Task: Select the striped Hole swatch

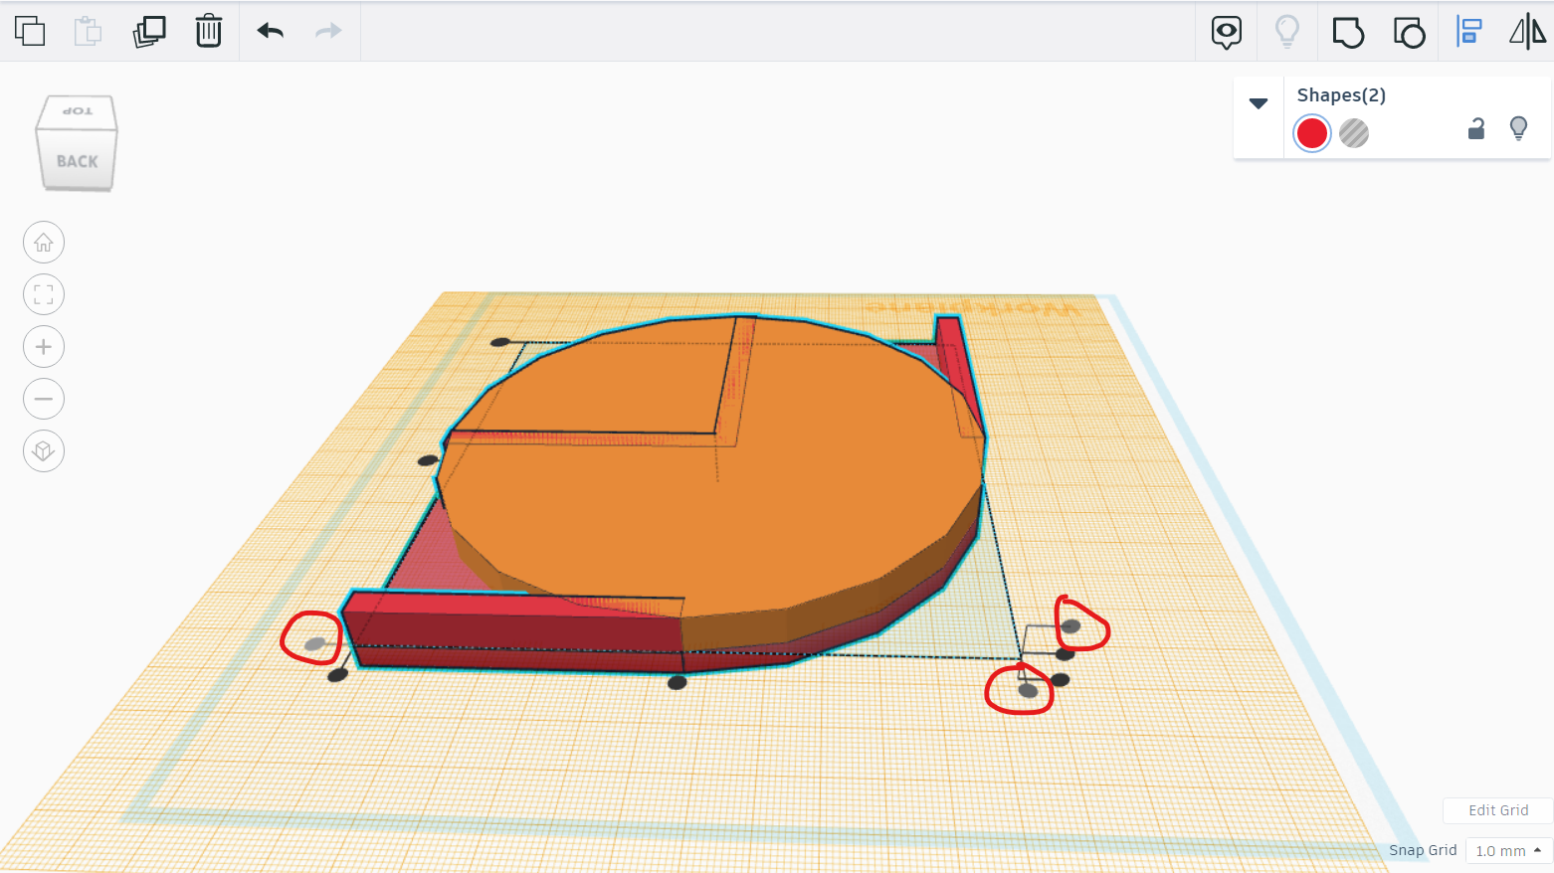Action: (x=1354, y=133)
